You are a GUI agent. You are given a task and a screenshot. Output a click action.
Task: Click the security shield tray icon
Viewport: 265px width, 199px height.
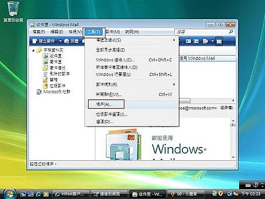220,194
